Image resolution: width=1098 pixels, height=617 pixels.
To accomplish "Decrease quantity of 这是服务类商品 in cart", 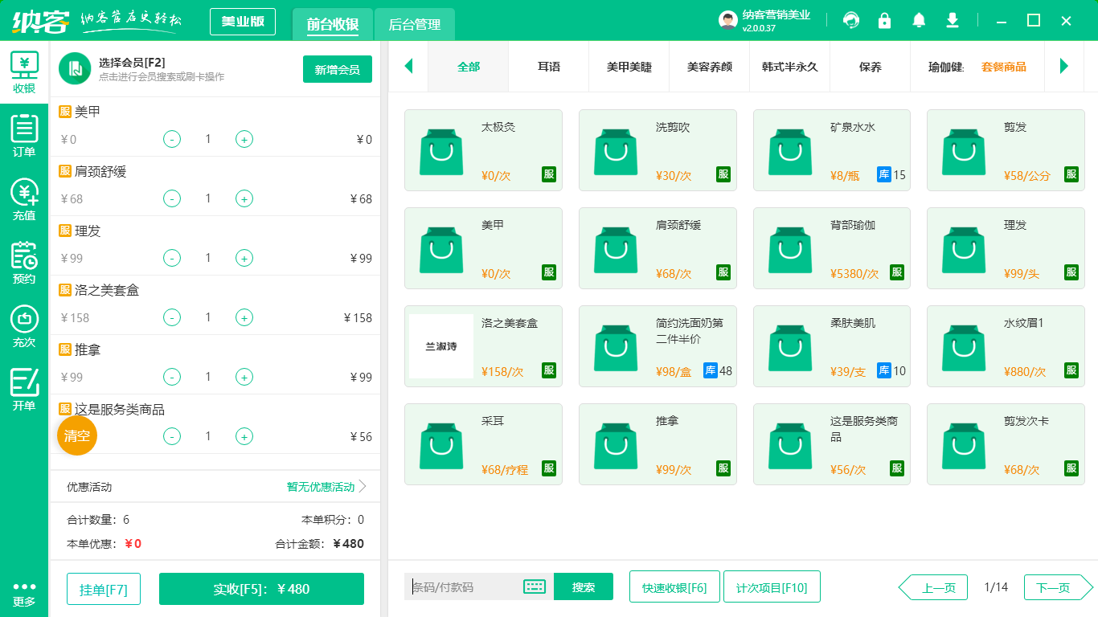I will point(172,436).
